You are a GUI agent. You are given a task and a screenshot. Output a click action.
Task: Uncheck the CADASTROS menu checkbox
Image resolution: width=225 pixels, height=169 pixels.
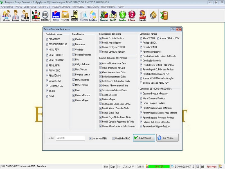tap(47, 39)
